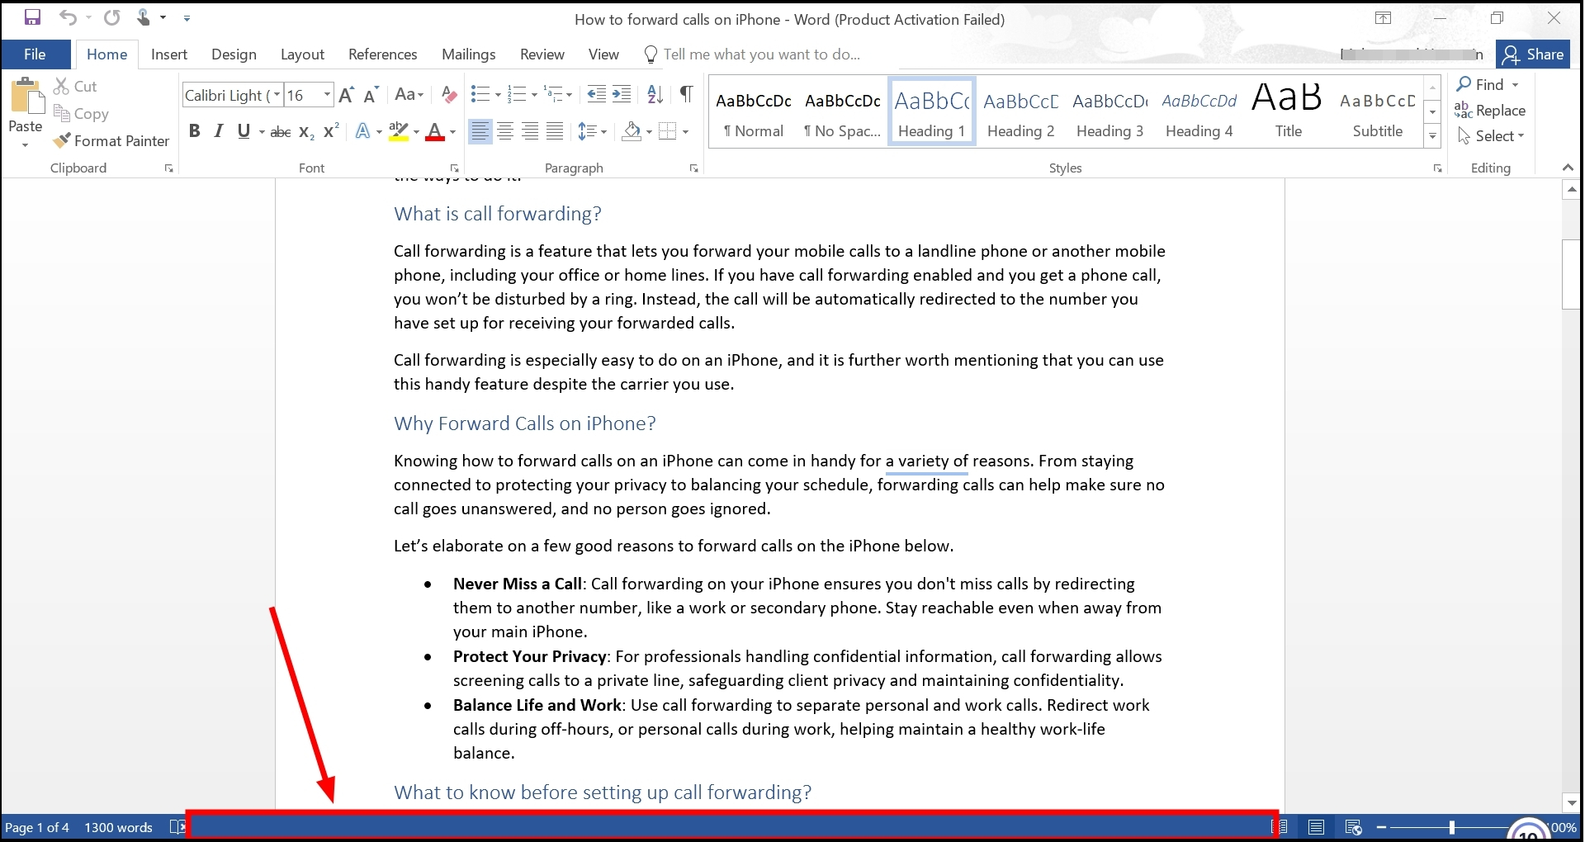Apply the yellow text highlight color
1585x842 pixels.
399,131
